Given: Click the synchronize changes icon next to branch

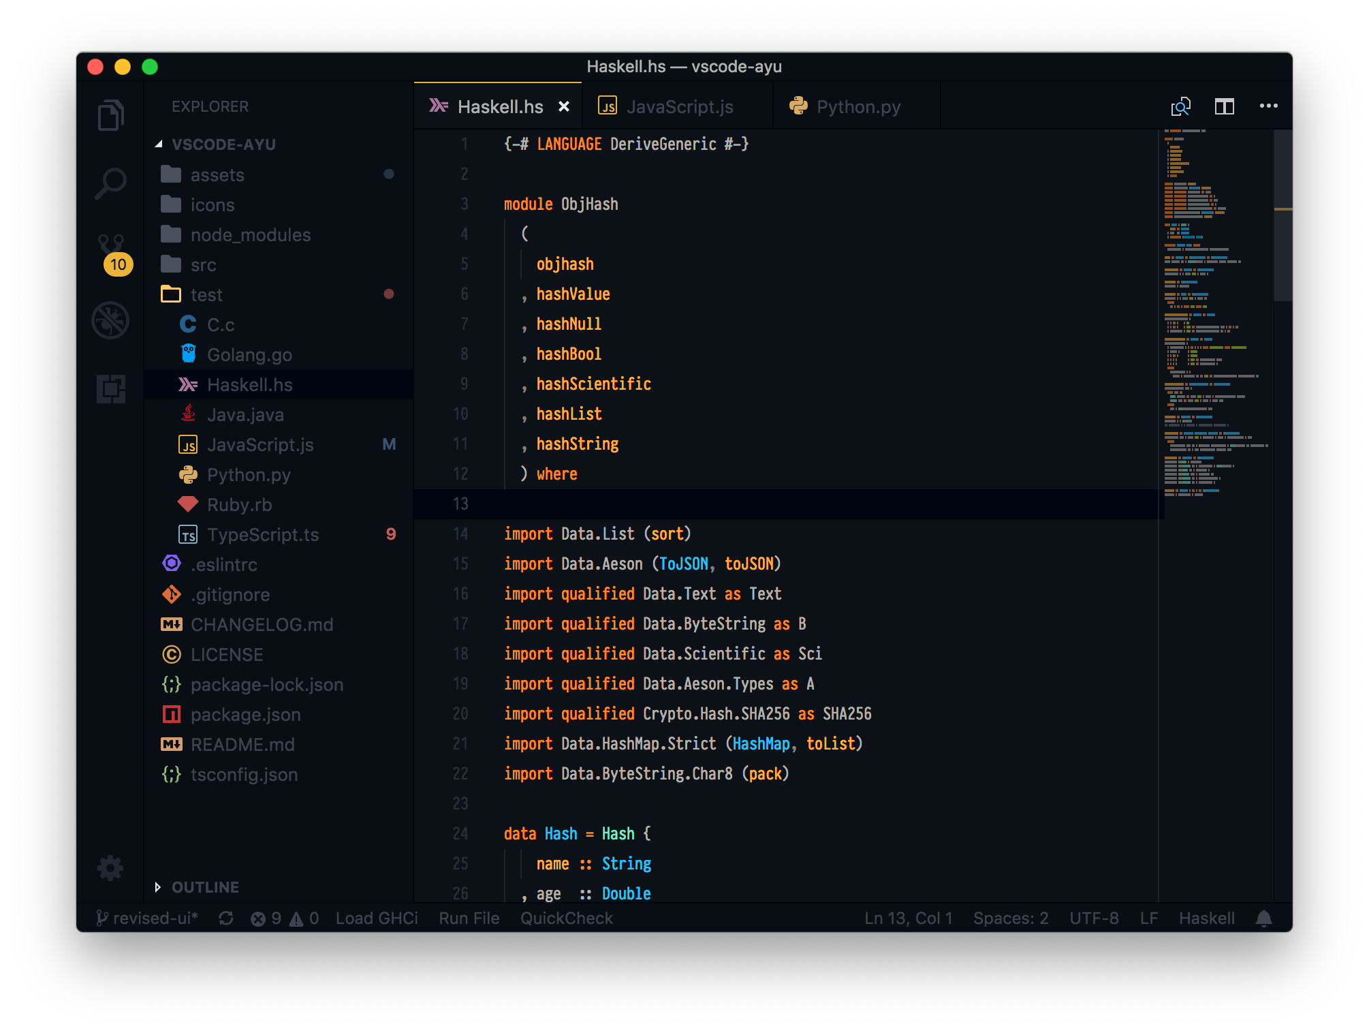Looking at the screenshot, I should [x=227, y=918].
